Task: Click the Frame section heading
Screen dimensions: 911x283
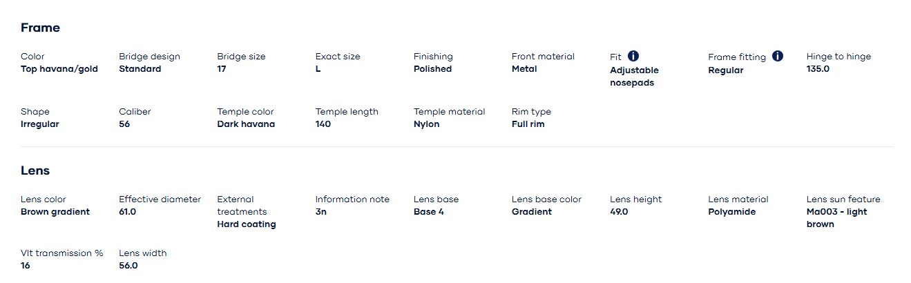Action: (40, 28)
